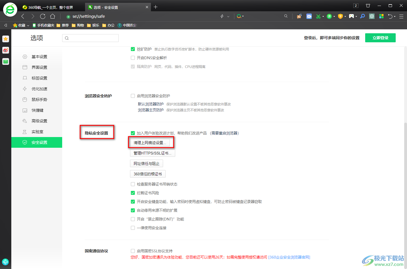Click the blue key password icon
The height and width of the screenshot is (269, 407).
pos(363,16)
